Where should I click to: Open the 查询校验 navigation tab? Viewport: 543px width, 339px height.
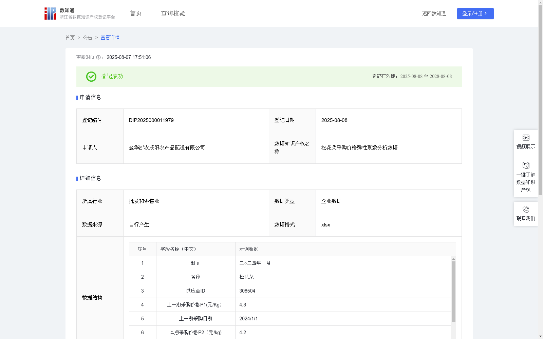173,14
